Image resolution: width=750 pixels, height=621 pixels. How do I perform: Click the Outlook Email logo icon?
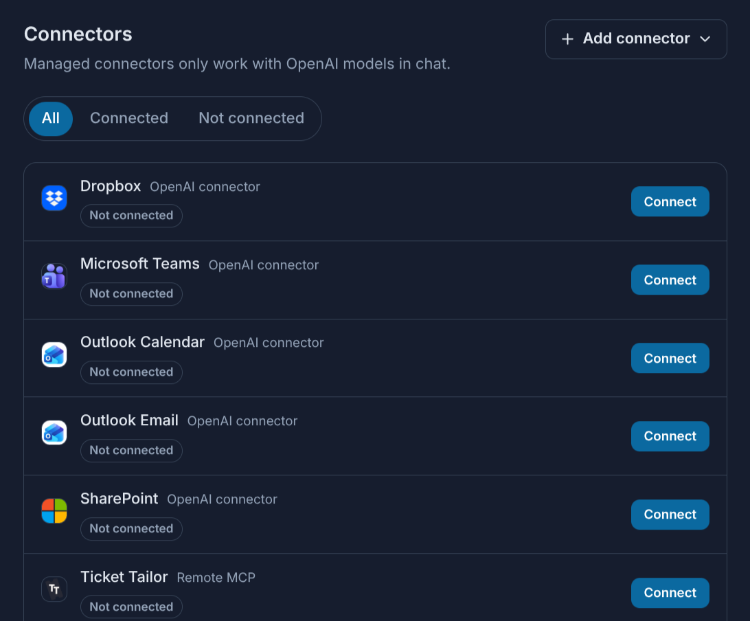pos(54,433)
